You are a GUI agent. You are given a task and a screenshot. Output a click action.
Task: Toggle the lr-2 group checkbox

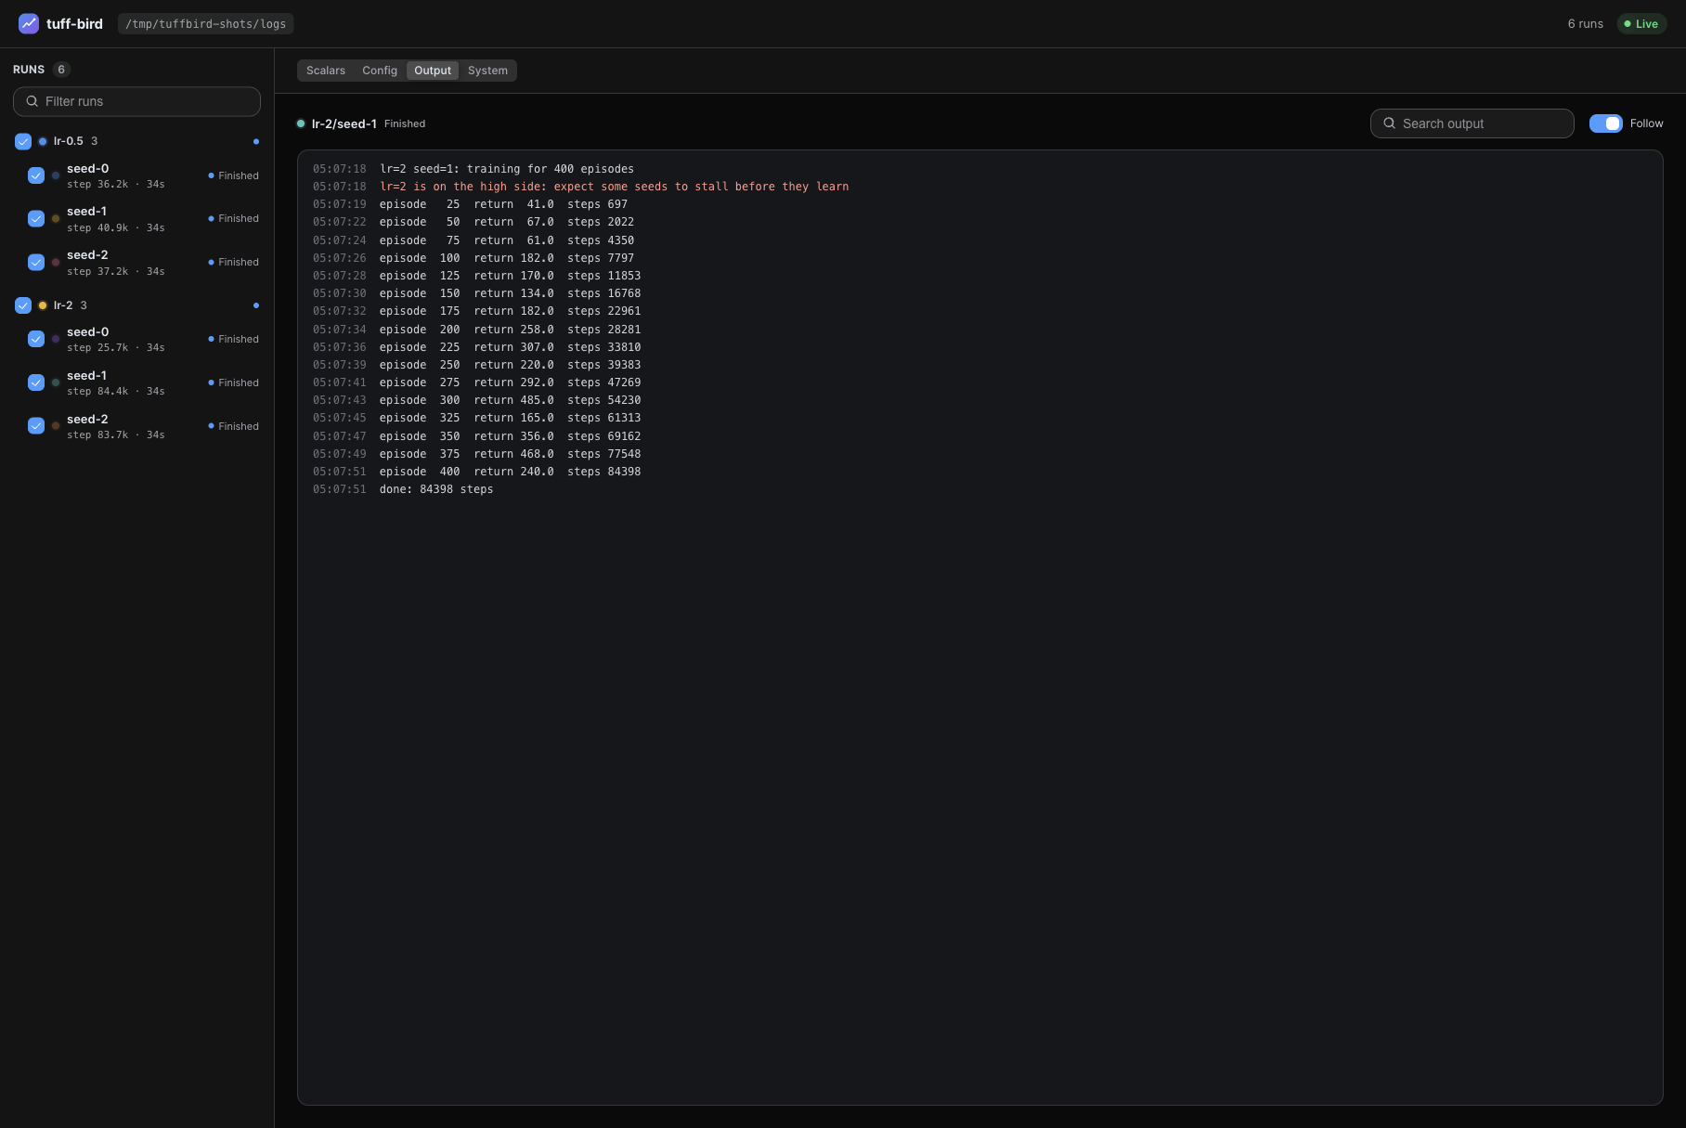coord(23,305)
